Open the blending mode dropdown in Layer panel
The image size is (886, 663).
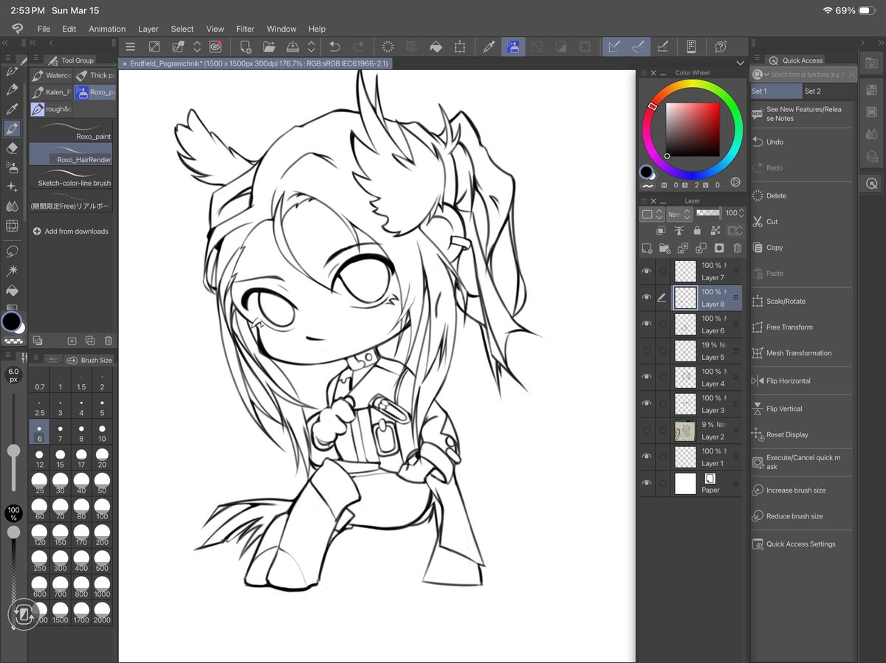tap(679, 214)
